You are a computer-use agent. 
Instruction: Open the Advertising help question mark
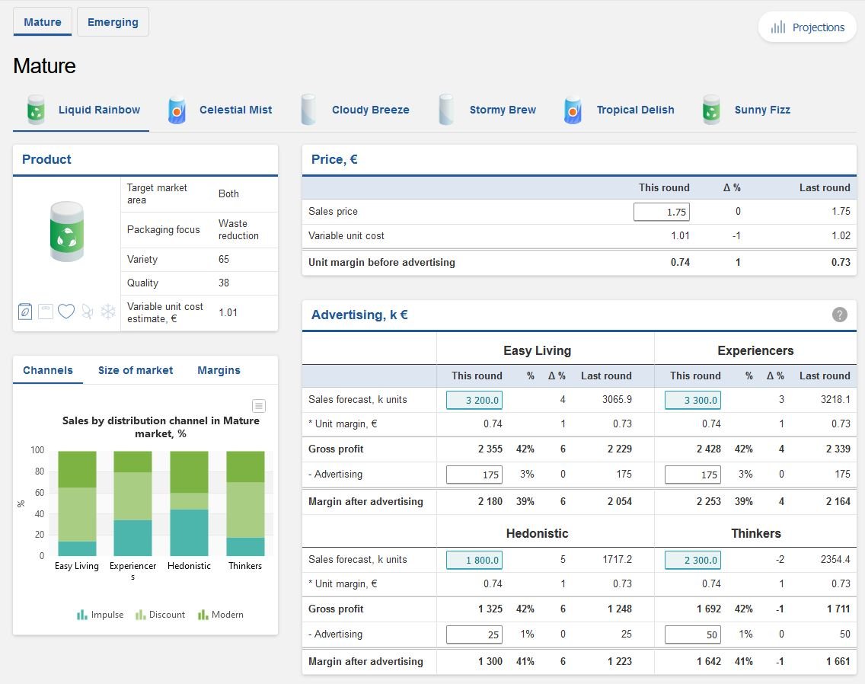point(839,315)
